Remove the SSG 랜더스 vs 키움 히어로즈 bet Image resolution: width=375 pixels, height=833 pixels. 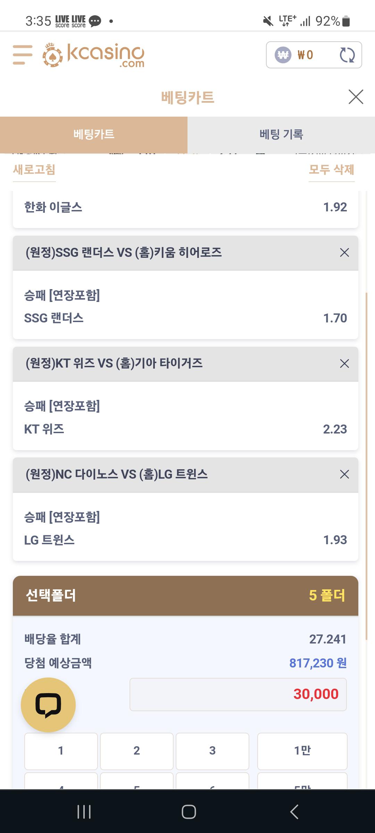tap(344, 253)
